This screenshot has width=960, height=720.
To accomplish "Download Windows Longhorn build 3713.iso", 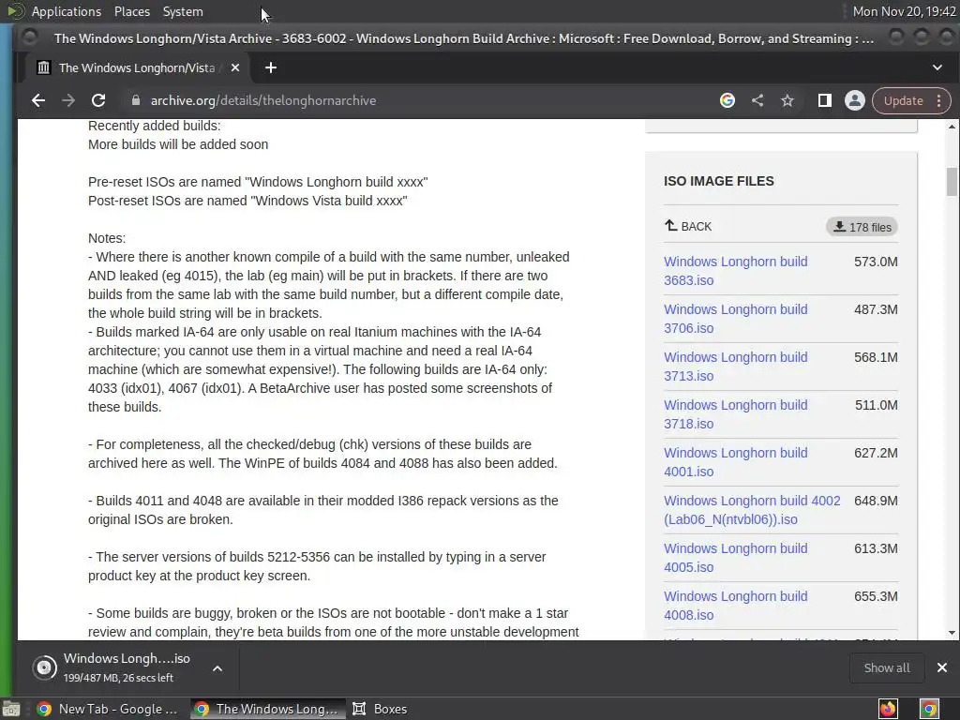I will (735, 367).
